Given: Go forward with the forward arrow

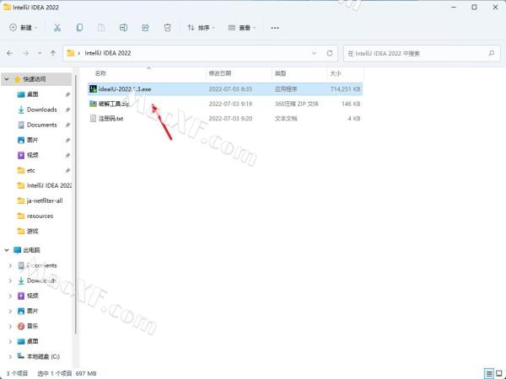Looking at the screenshot, I should pyautogui.click(x=26, y=53).
